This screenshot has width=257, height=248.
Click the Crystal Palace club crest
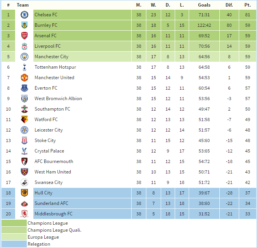point(24,151)
